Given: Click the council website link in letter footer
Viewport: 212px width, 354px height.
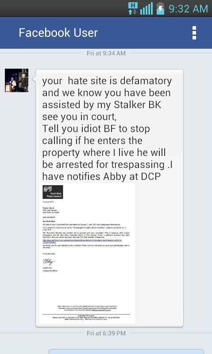Looking at the screenshot, I should click(x=101, y=310).
